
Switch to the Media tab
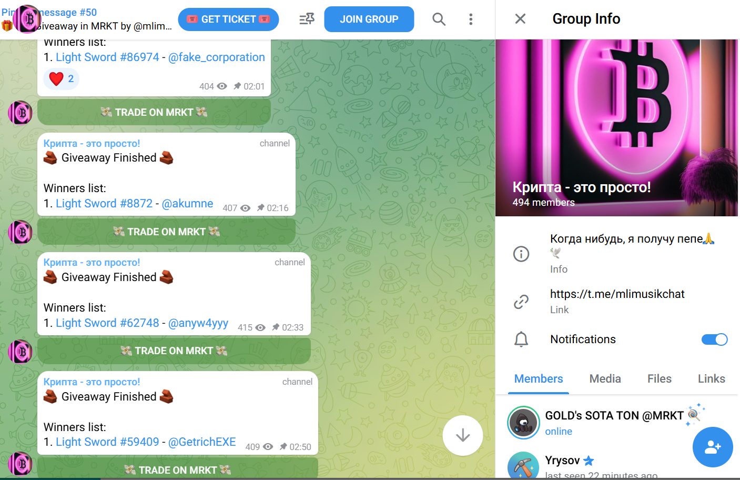click(605, 379)
